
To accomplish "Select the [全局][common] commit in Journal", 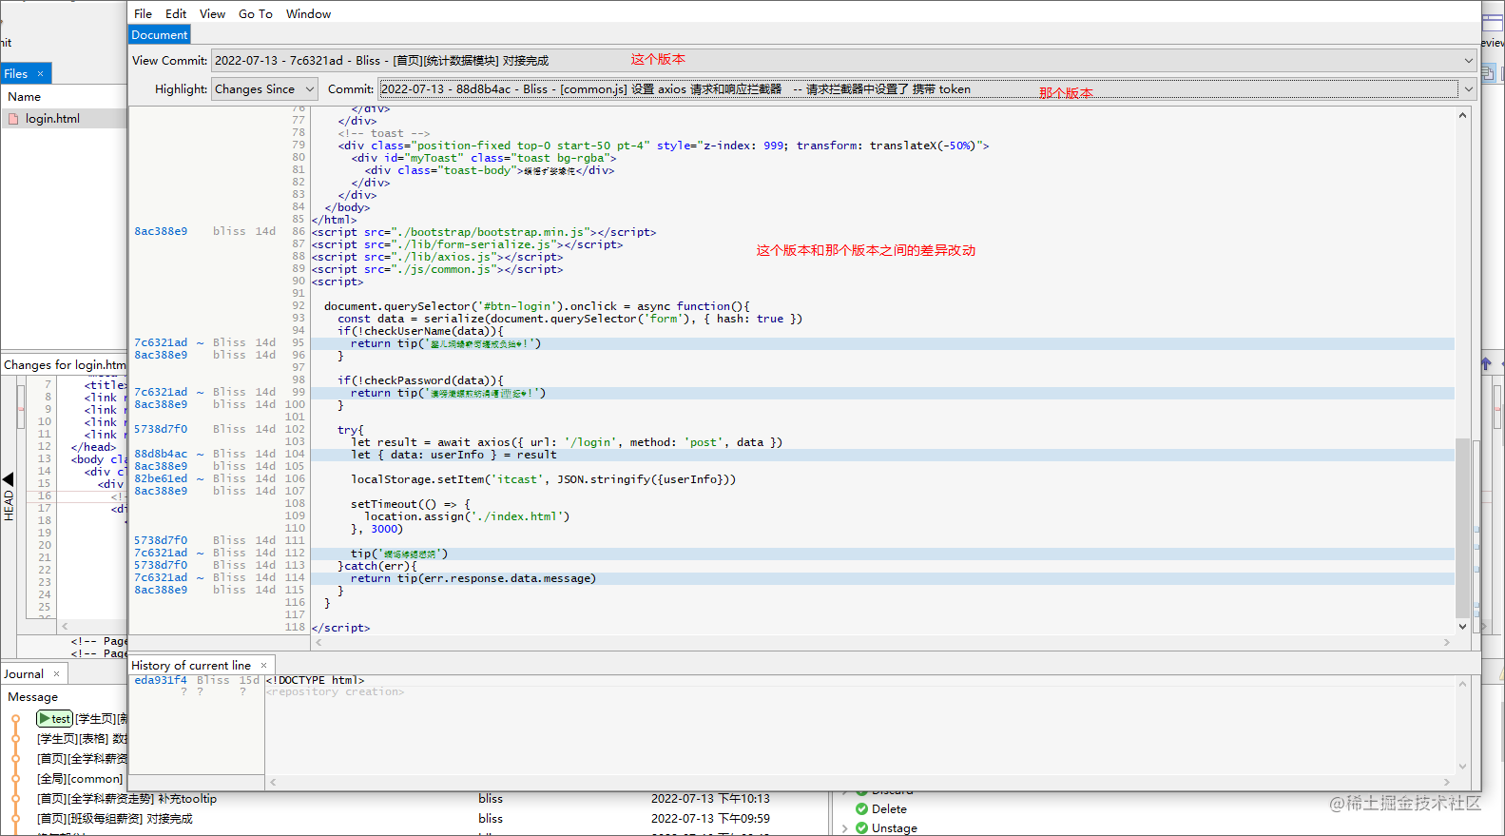I will click(x=80, y=779).
